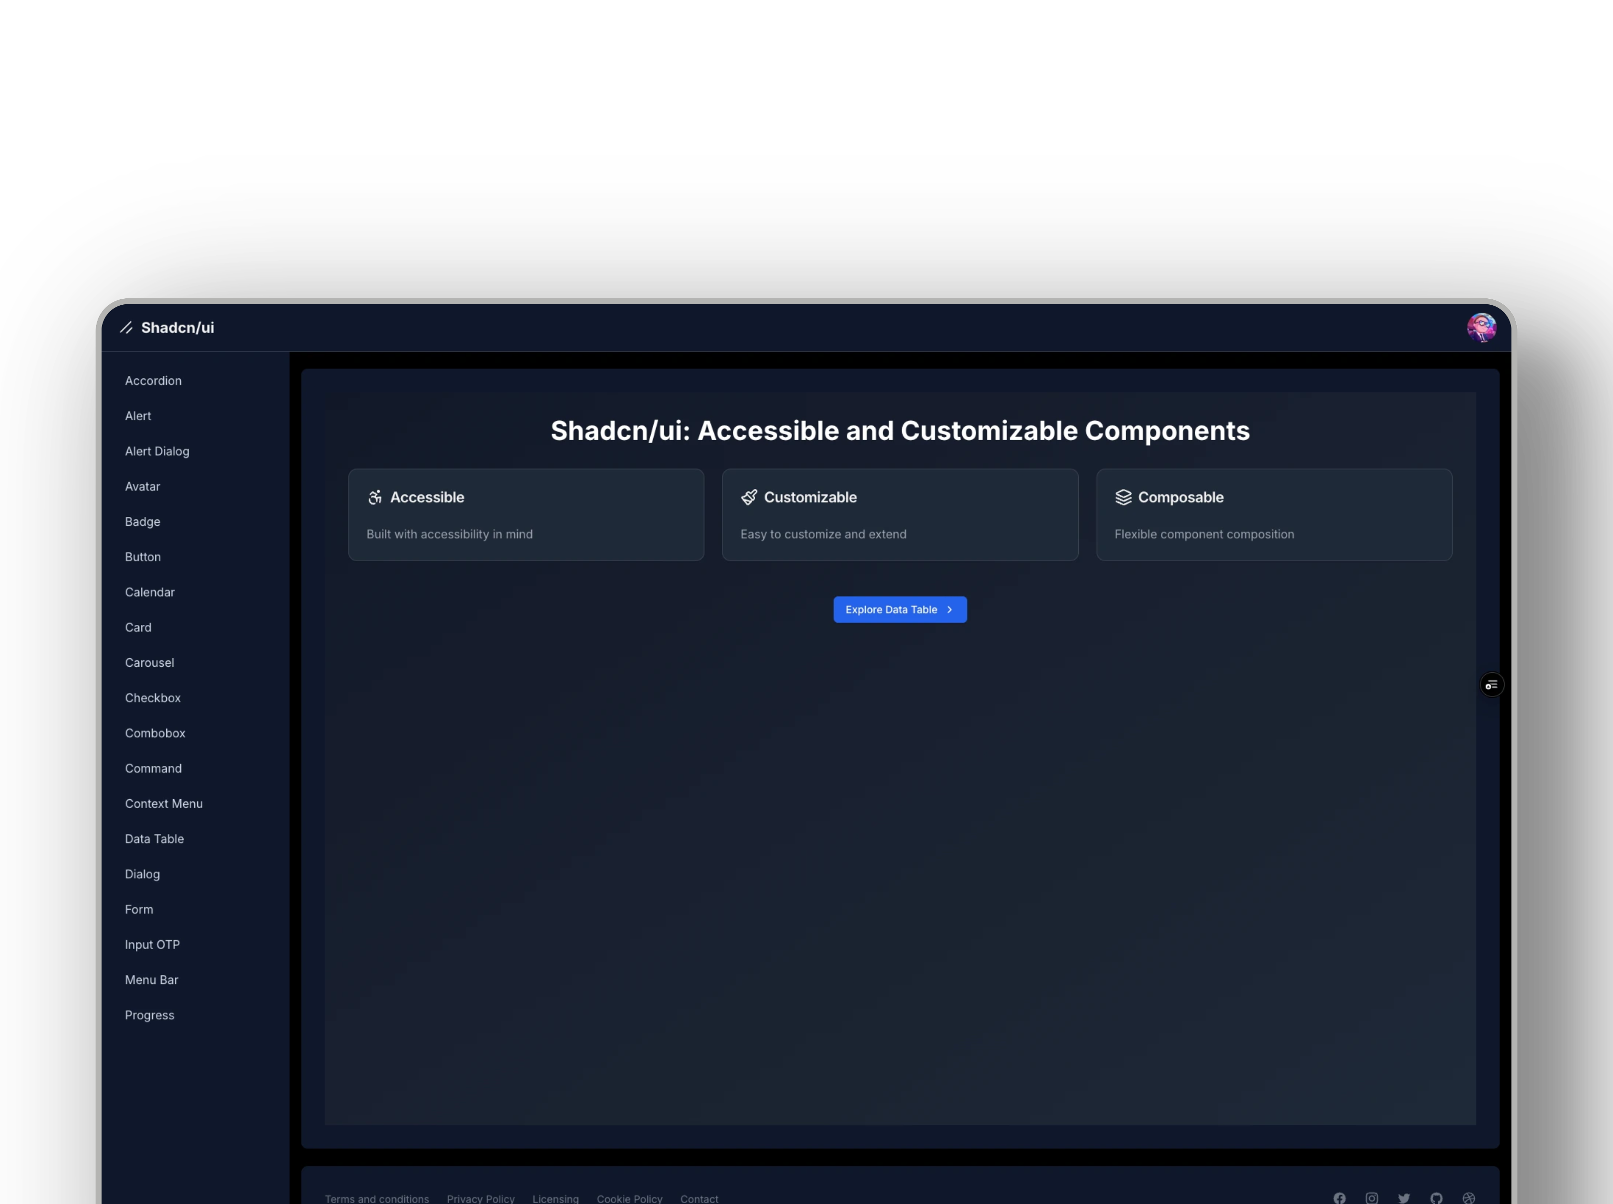Click the paintbrush icon on Customizable card
Viewport: 1613px width, 1204px height.
click(x=749, y=497)
